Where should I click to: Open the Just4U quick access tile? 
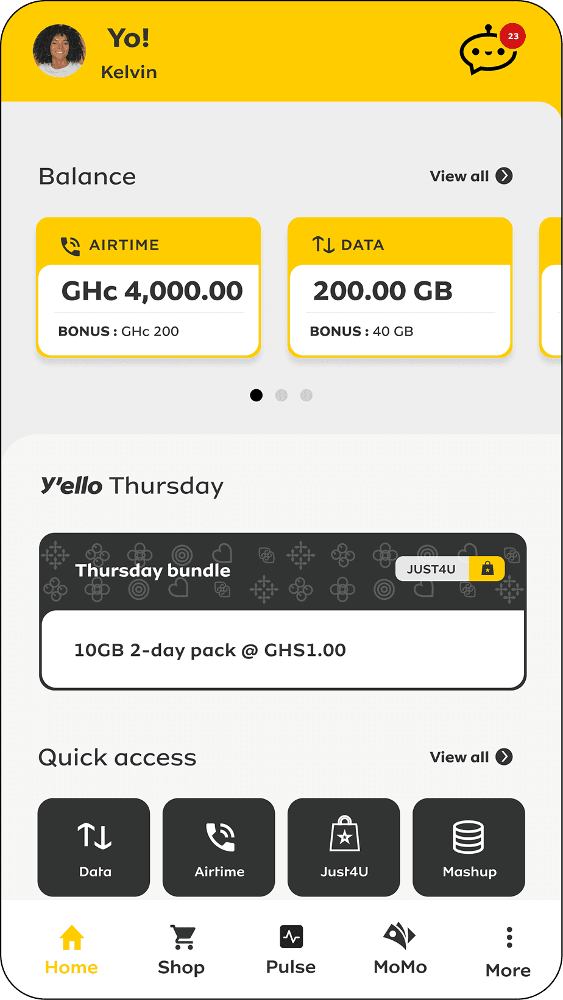[344, 847]
